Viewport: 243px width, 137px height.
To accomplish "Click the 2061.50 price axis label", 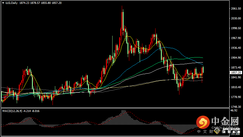I will [236, 9].
